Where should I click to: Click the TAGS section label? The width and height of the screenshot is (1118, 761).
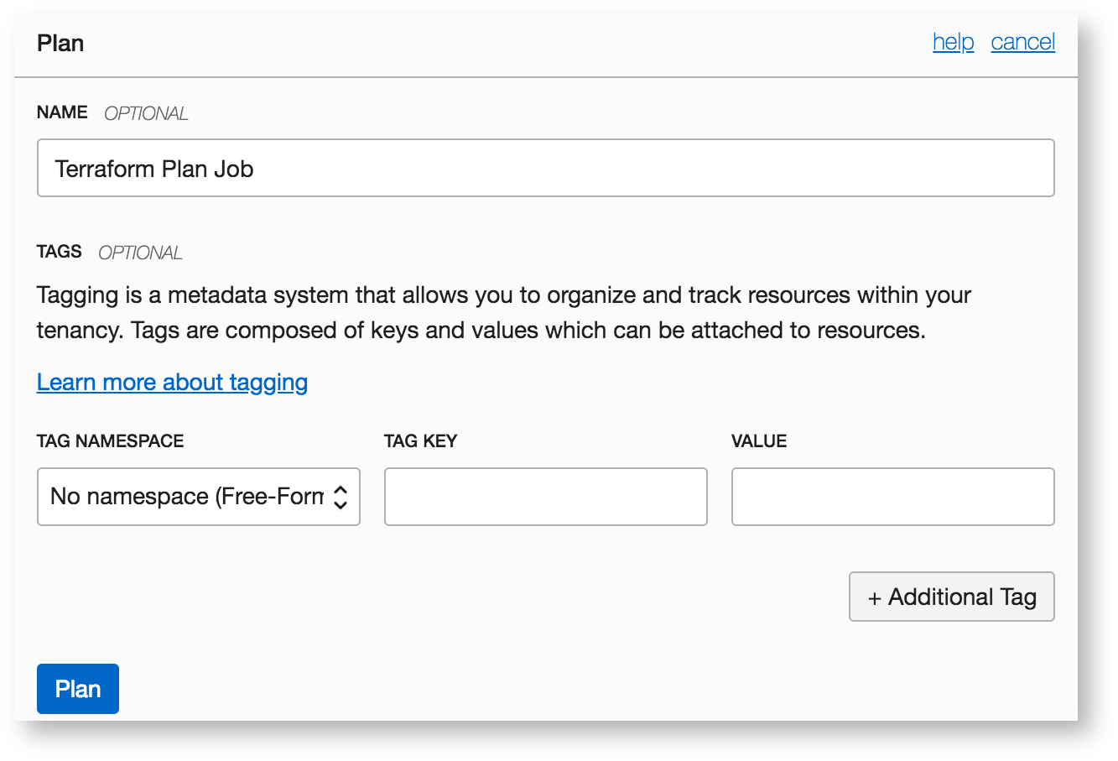click(x=60, y=252)
